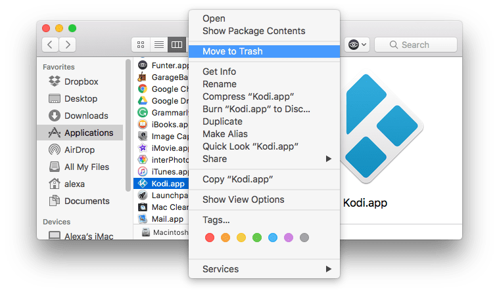The image size is (499, 292).
Task: Expand the Share submenu arrow
Action: point(329,159)
